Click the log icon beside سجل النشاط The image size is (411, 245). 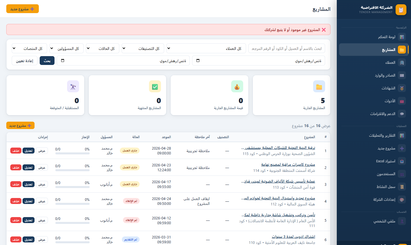(x=402, y=187)
